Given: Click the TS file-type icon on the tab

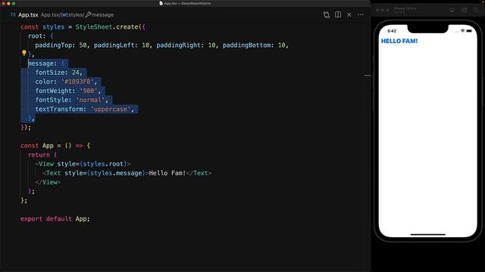Looking at the screenshot, I should point(13,14).
